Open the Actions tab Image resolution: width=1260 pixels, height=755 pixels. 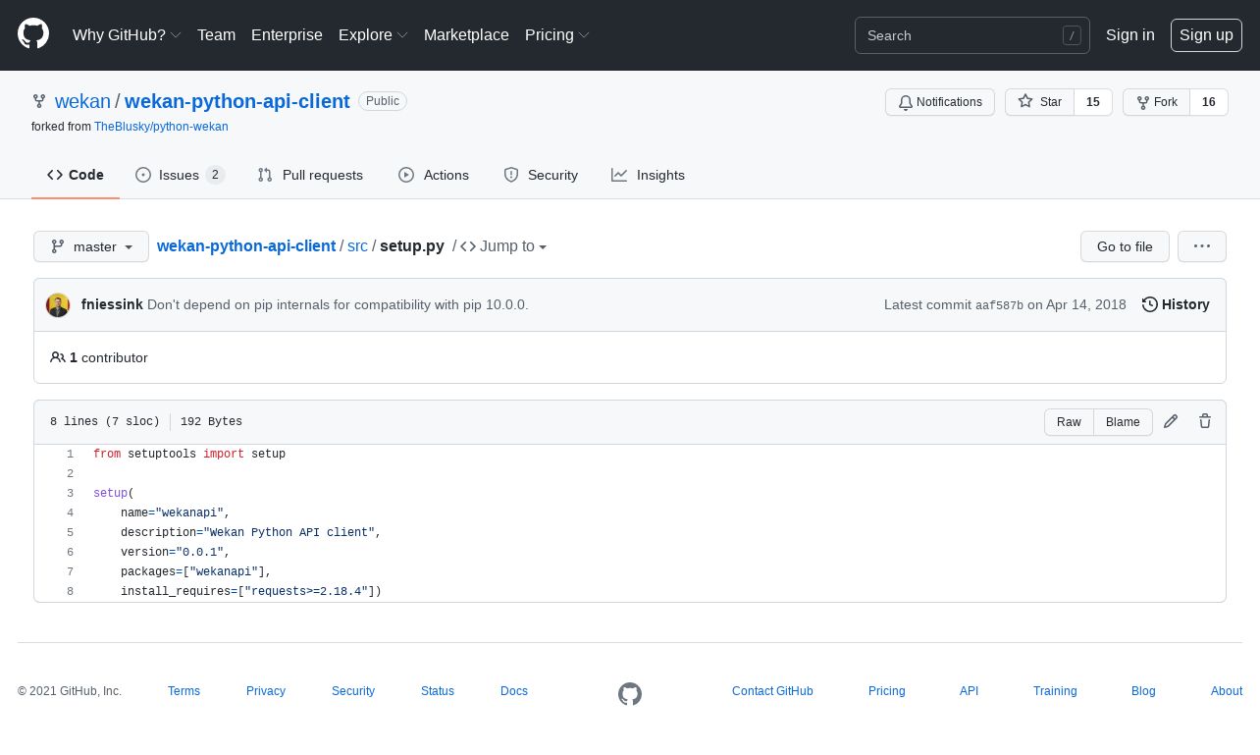(x=434, y=175)
